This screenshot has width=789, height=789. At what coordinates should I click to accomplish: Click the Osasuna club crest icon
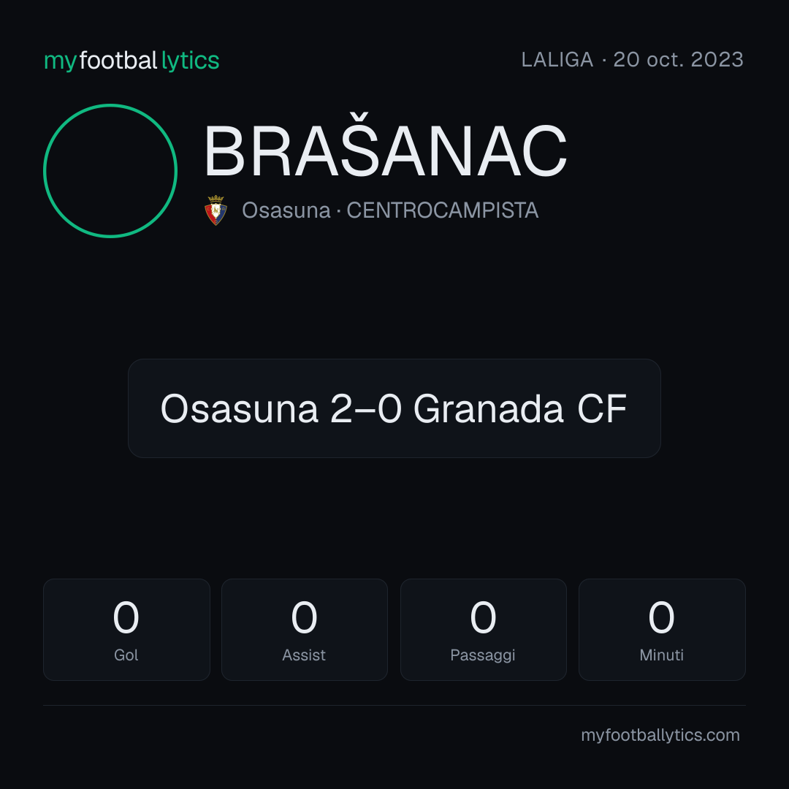(216, 210)
